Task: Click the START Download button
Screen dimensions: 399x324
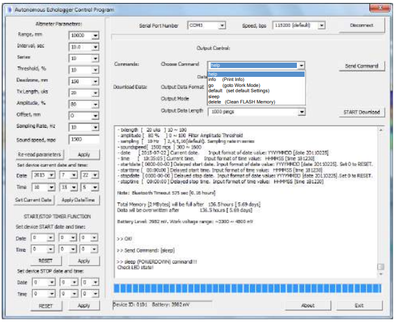Action: click(362, 112)
